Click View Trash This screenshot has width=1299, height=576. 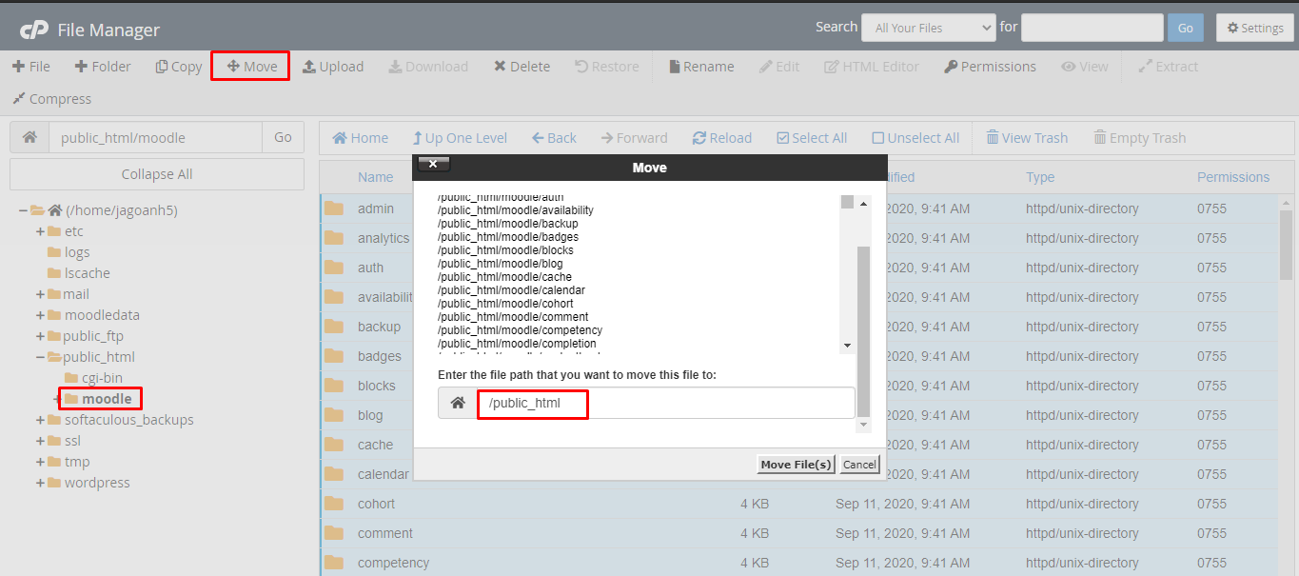[x=1027, y=138]
